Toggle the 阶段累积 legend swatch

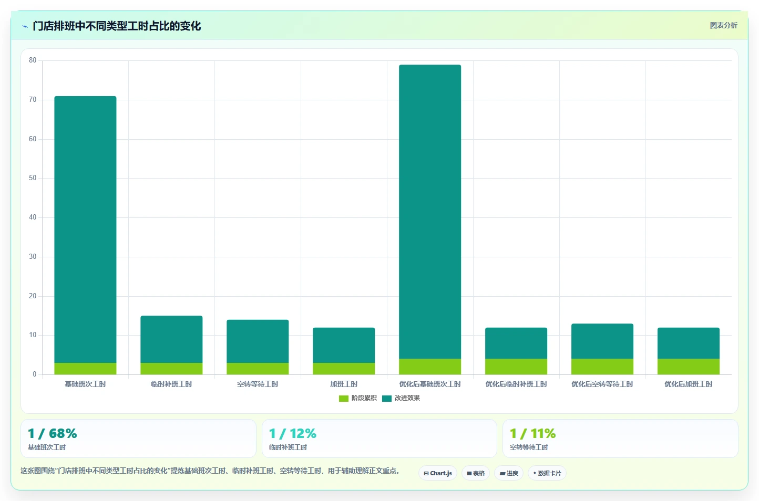[x=344, y=399]
